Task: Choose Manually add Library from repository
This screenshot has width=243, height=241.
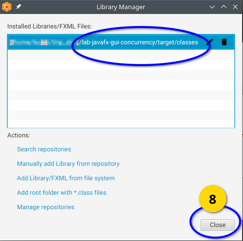Action: [x=68, y=164]
